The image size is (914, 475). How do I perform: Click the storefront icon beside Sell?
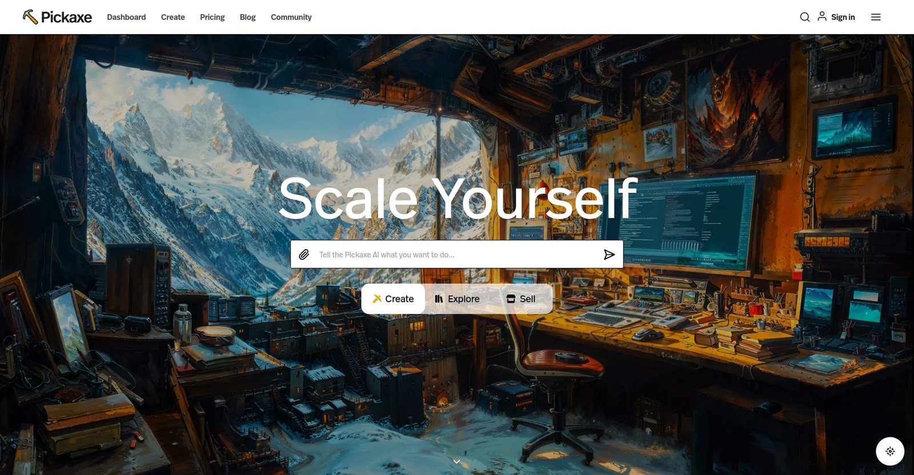(511, 299)
